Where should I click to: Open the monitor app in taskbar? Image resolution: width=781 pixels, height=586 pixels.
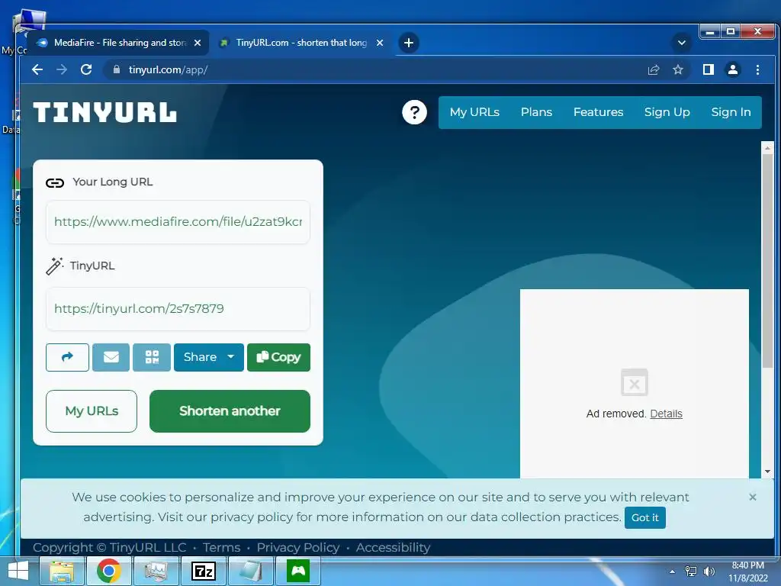[x=156, y=571]
